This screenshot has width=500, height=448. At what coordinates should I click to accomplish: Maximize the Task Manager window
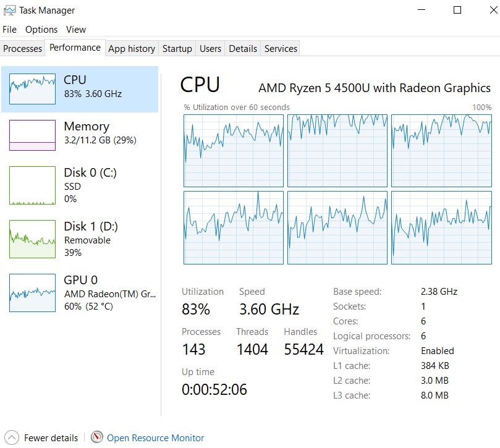tap(457, 10)
